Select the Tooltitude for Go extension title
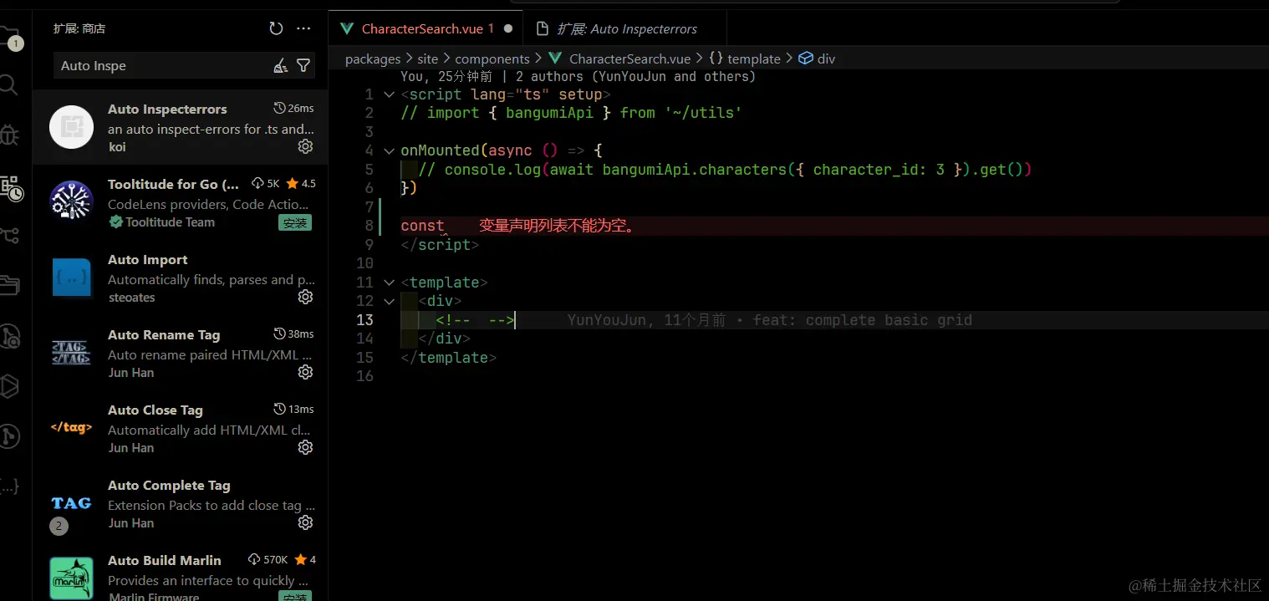 173,184
